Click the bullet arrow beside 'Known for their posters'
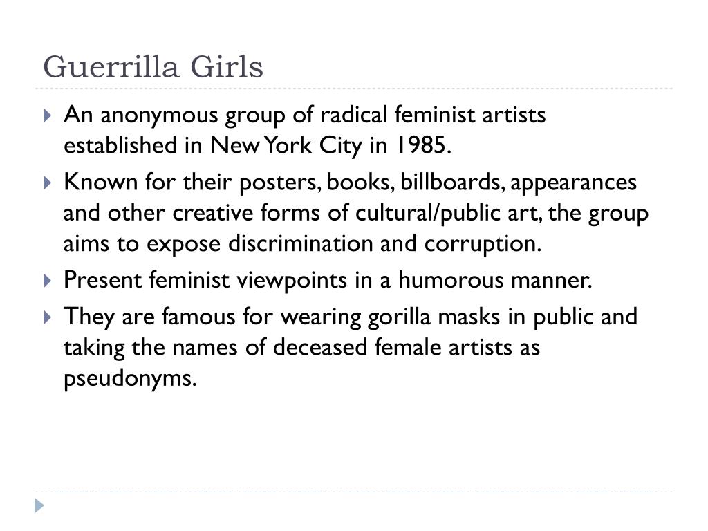Image resolution: width=708 pixels, height=531 pixels. 48,183
